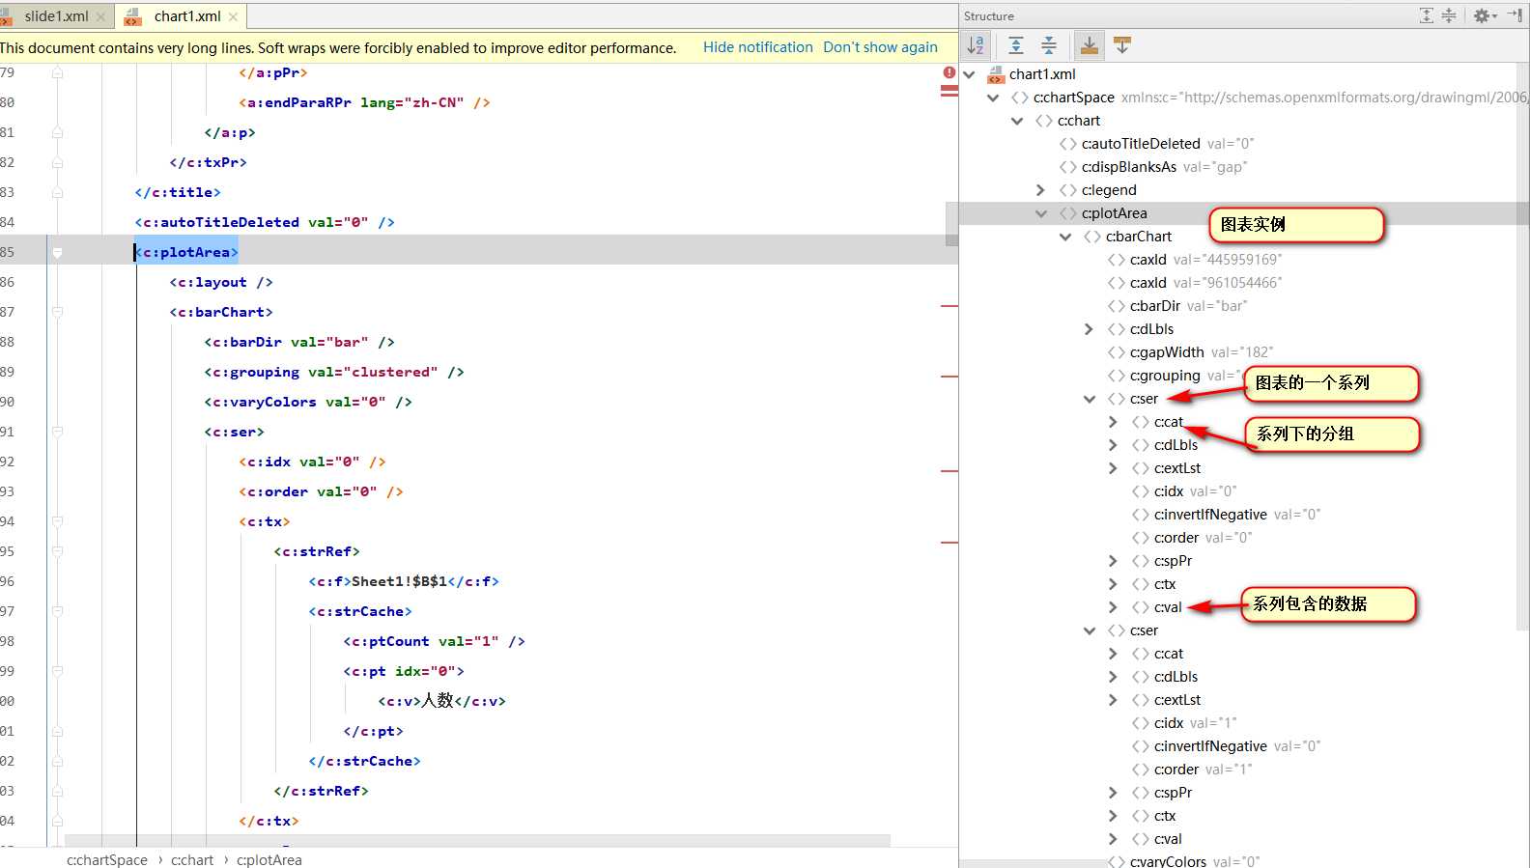The width and height of the screenshot is (1530, 868).
Task: Toggle Autoscroll from Source button
Action: coord(1122,45)
